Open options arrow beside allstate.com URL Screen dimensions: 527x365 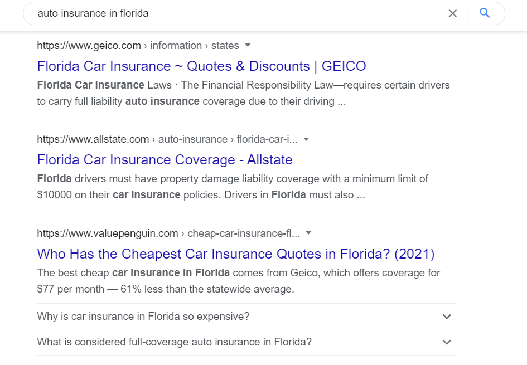(306, 139)
